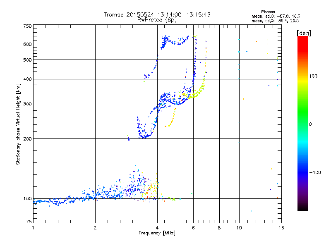The height and width of the screenshot is (248, 331).
Task: Pick the black bottom of the phase colorbar
Action: [303, 208]
